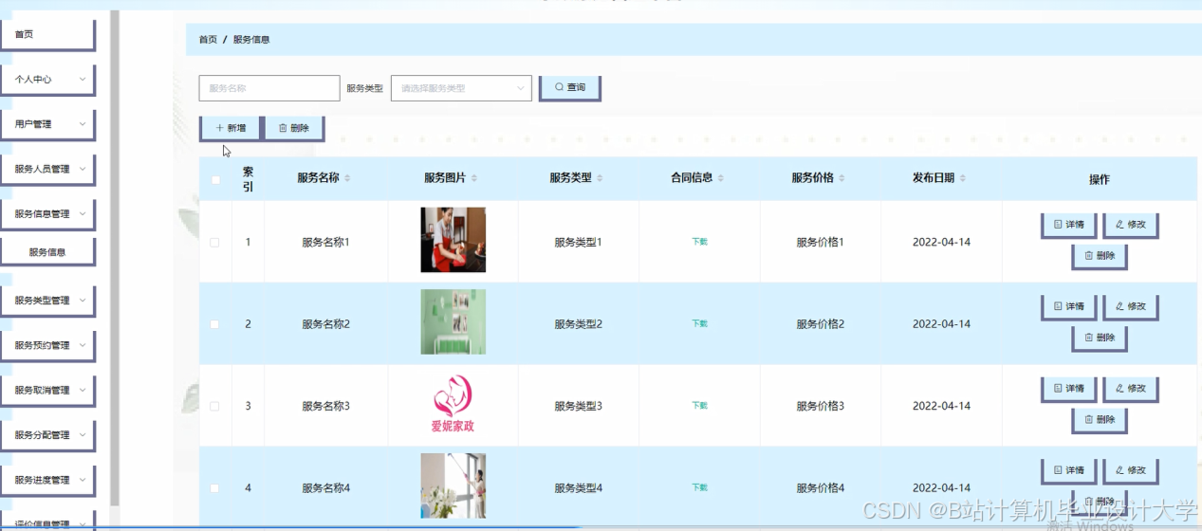Expand the 服务分配管理 sidebar menu
1202x531 pixels.
pos(47,435)
